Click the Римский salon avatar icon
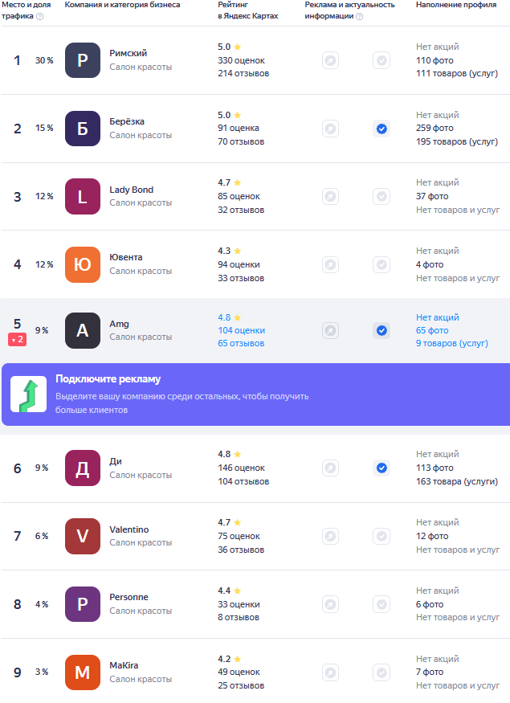The image size is (510, 703). [83, 60]
